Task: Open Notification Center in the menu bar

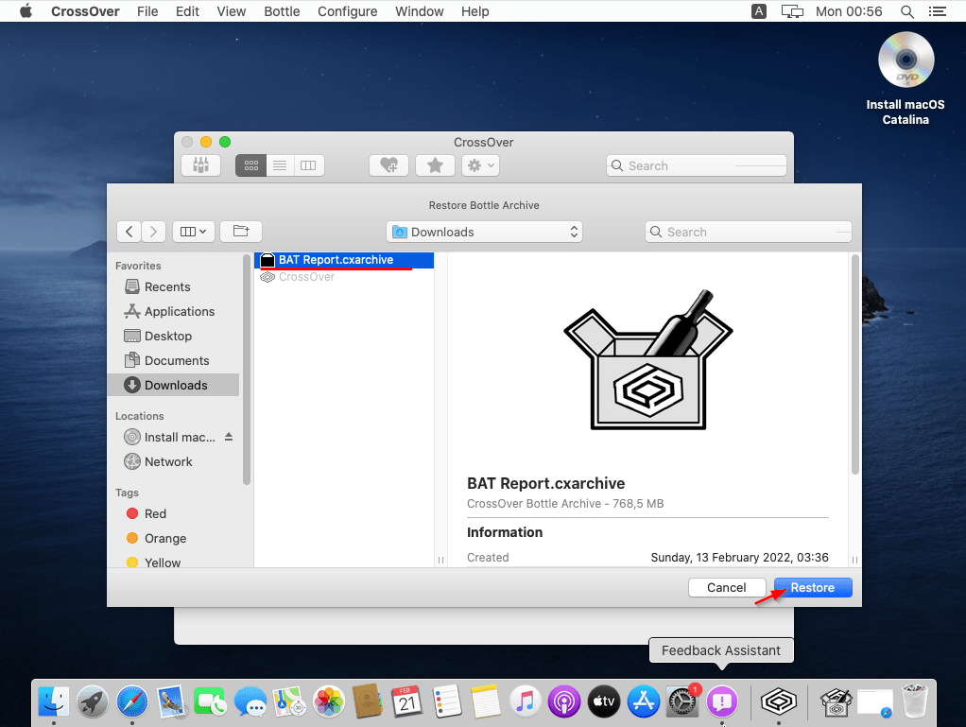Action: point(937,11)
